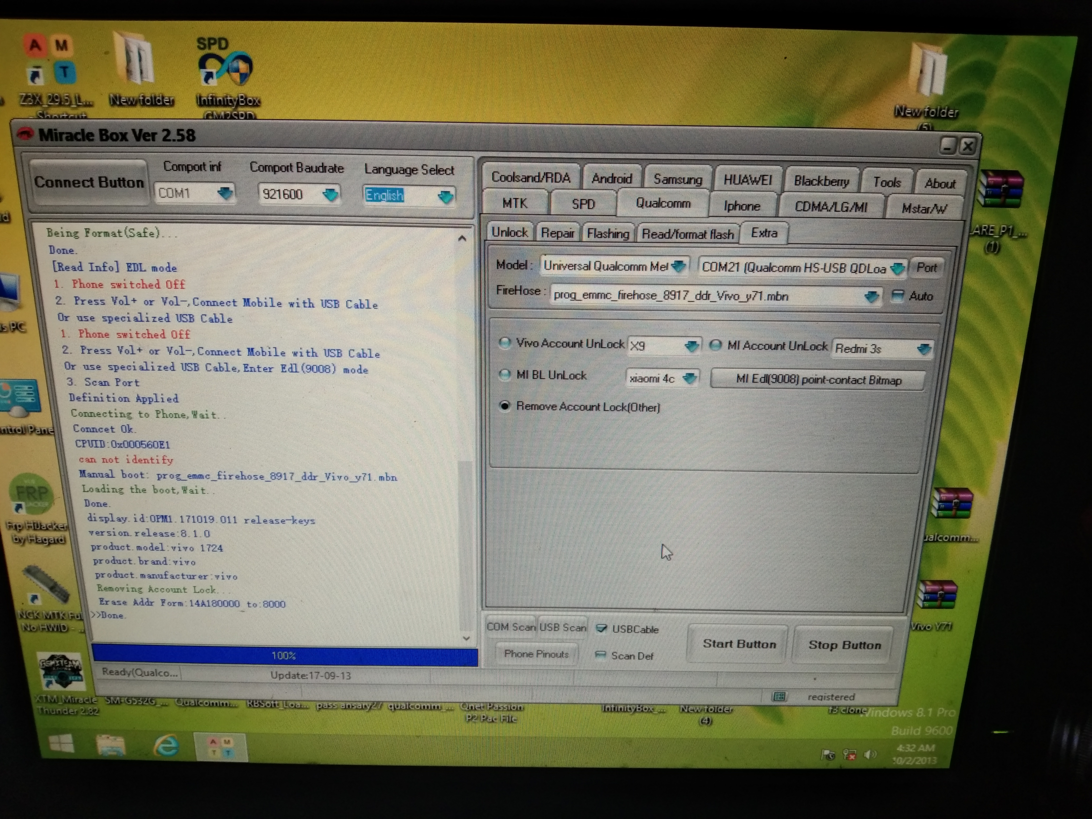Open the Iphone tab
Viewport: 1092px width, 819px height.
tap(742, 206)
